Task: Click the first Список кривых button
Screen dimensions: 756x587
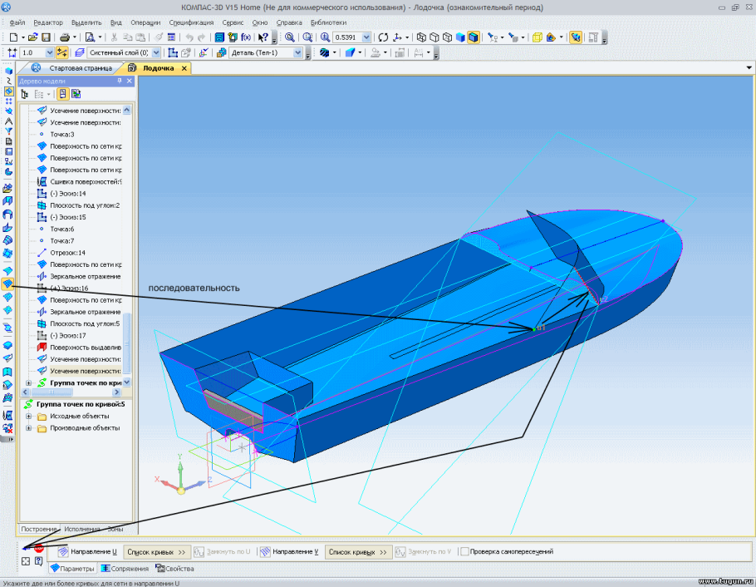Action: pos(155,551)
